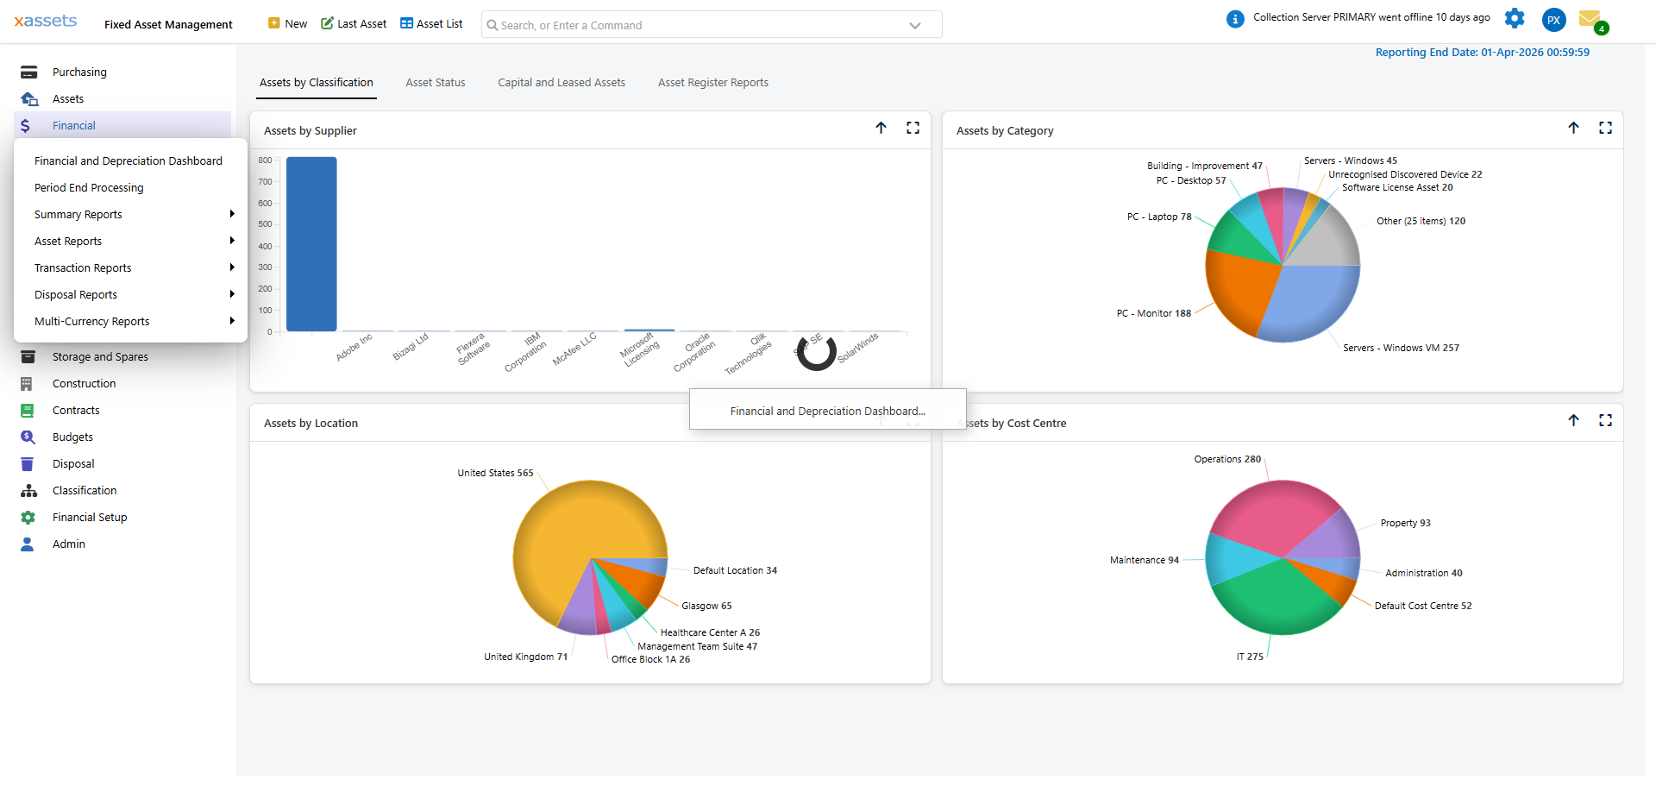Click the blue info notification icon
The image size is (1656, 786).
[x=1235, y=18]
